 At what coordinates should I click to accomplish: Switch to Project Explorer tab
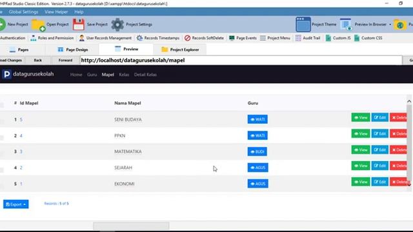(180, 50)
